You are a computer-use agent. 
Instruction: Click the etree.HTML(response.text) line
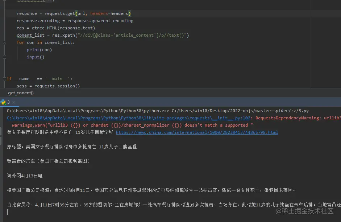(x=56, y=28)
